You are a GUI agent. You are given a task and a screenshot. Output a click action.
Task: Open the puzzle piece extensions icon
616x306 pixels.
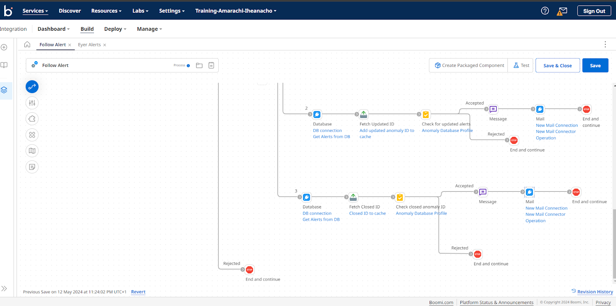click(32, 119)
